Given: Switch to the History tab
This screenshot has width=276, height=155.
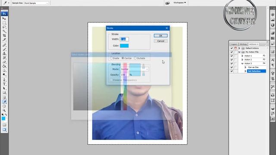Looking at the screenshot, I should pyautogui.click(x=243, y=44).
